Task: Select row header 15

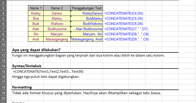Action: click(x=3, y=71)
